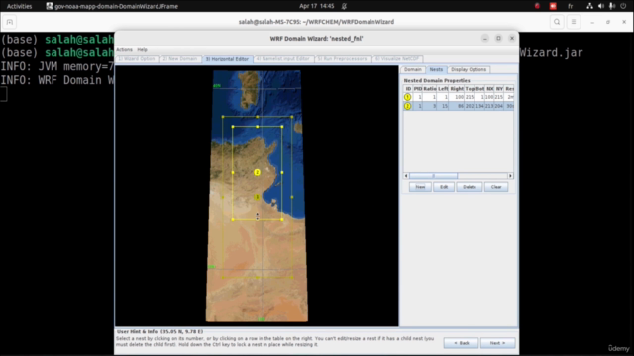The image size is (634, 356).
Task: Open the Actions menu
Action: 124,50
